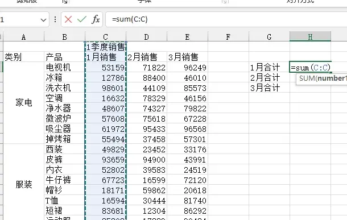The width and height of the screenshot is (347, 220).
Task: Select the 西装 product cell
Action: coord(64,150)
